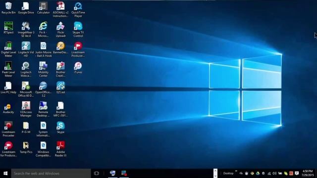
Task: Select the Brother MFC-J591 document icon
Action: (60, 109)
